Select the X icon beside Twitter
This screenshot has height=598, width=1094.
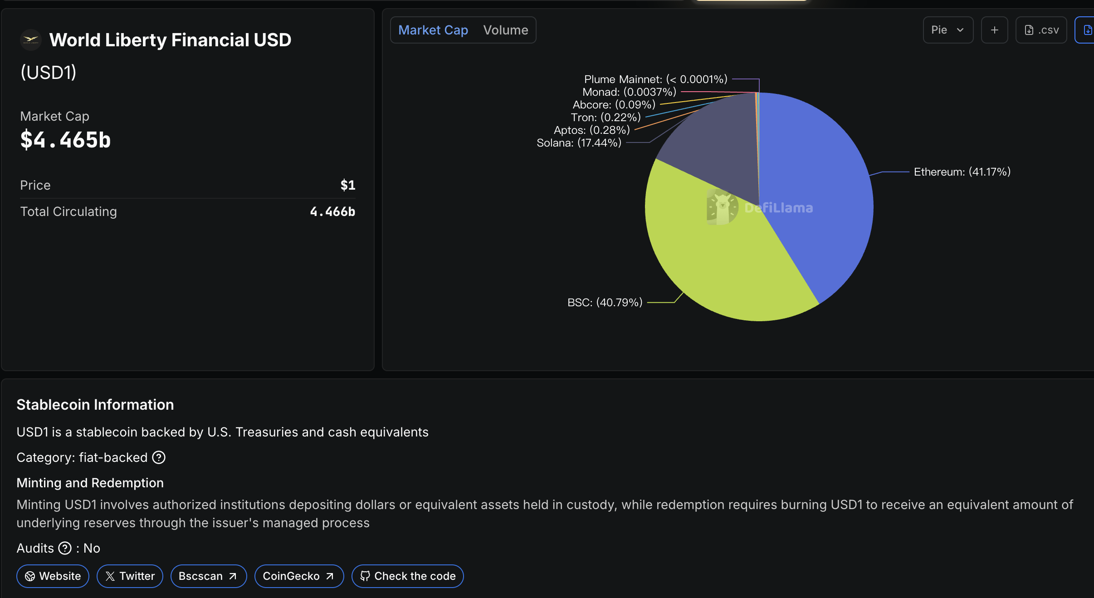coord(110,576)
